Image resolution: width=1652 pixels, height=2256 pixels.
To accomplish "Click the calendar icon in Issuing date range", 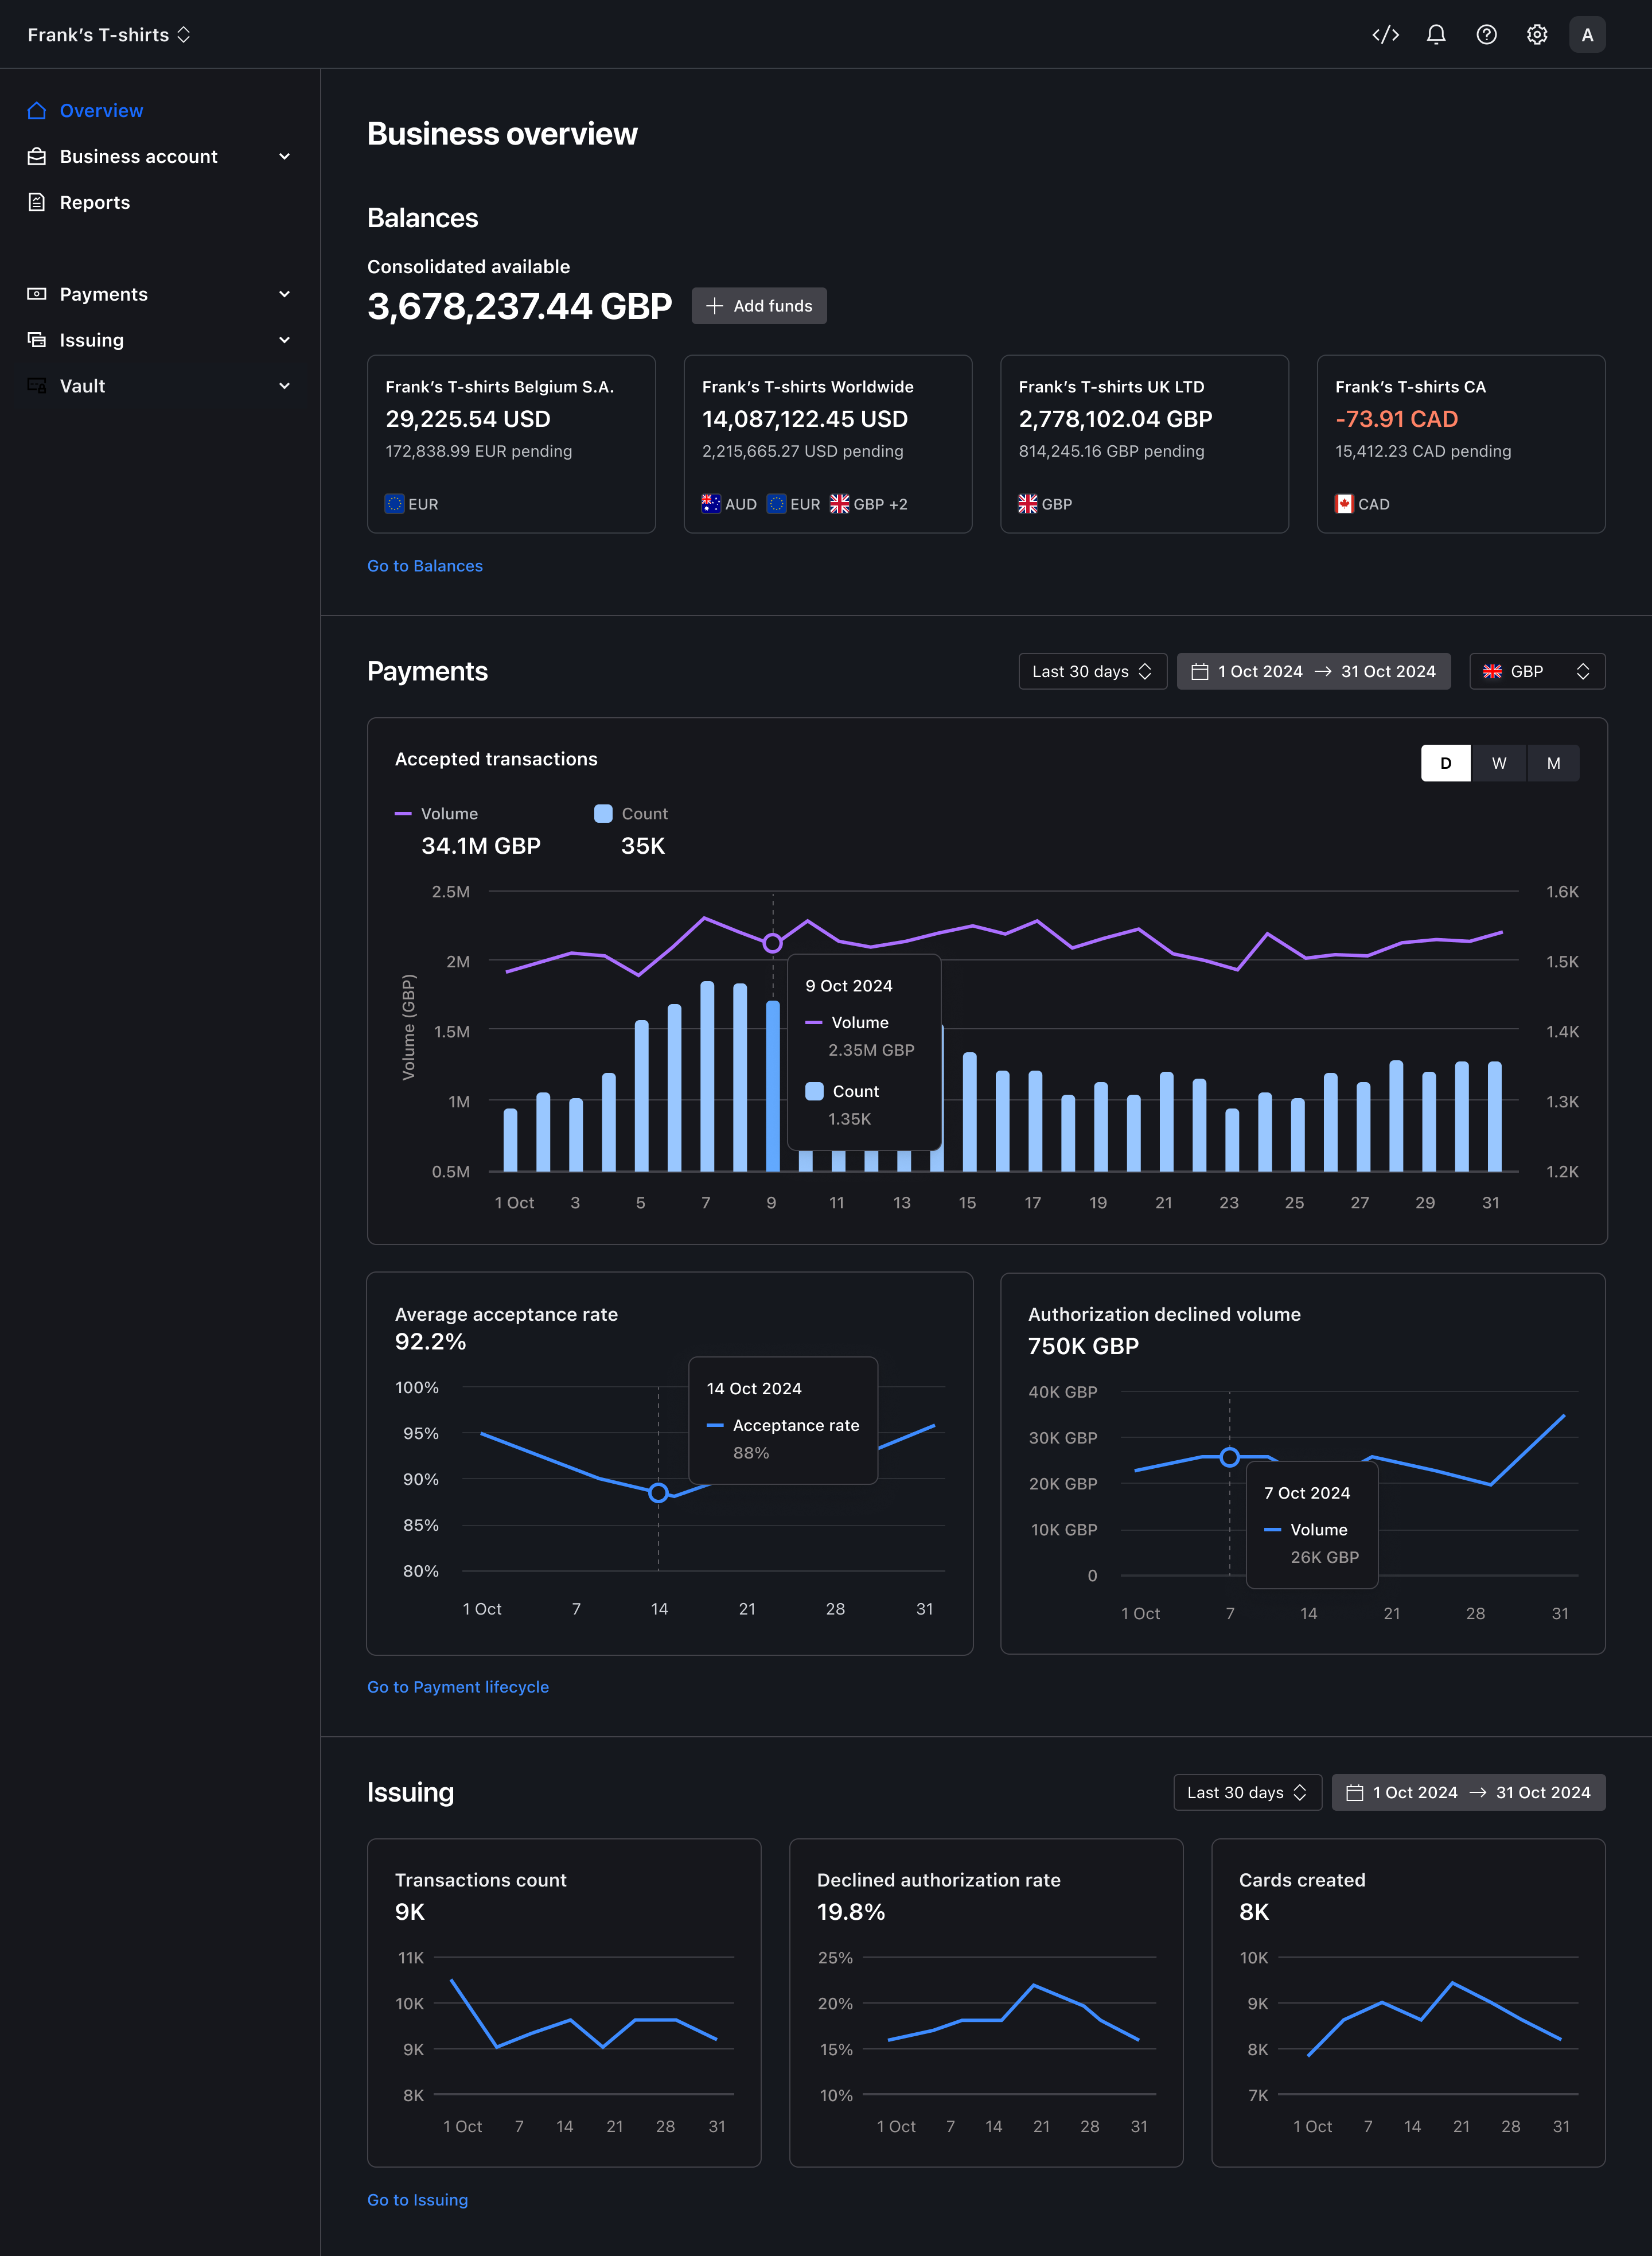I will pos(1355,1793).
